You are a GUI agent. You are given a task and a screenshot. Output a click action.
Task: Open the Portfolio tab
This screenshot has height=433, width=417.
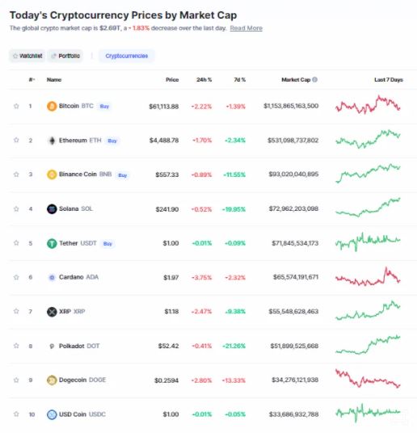pyautogui.click(x=65, y=56)
